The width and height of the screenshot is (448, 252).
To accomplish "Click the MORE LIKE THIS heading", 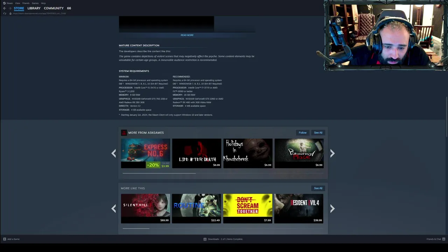I will [x=133, y=188].
